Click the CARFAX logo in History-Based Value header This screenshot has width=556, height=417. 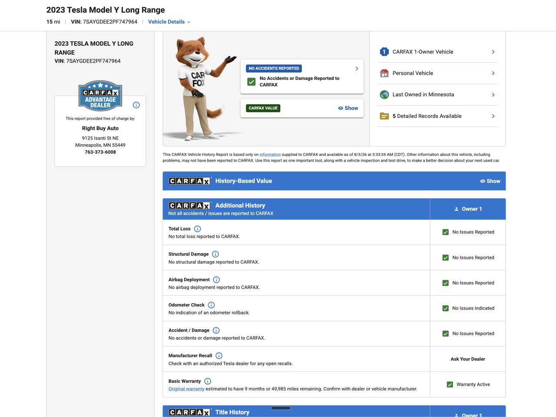[x=190, y=181]
